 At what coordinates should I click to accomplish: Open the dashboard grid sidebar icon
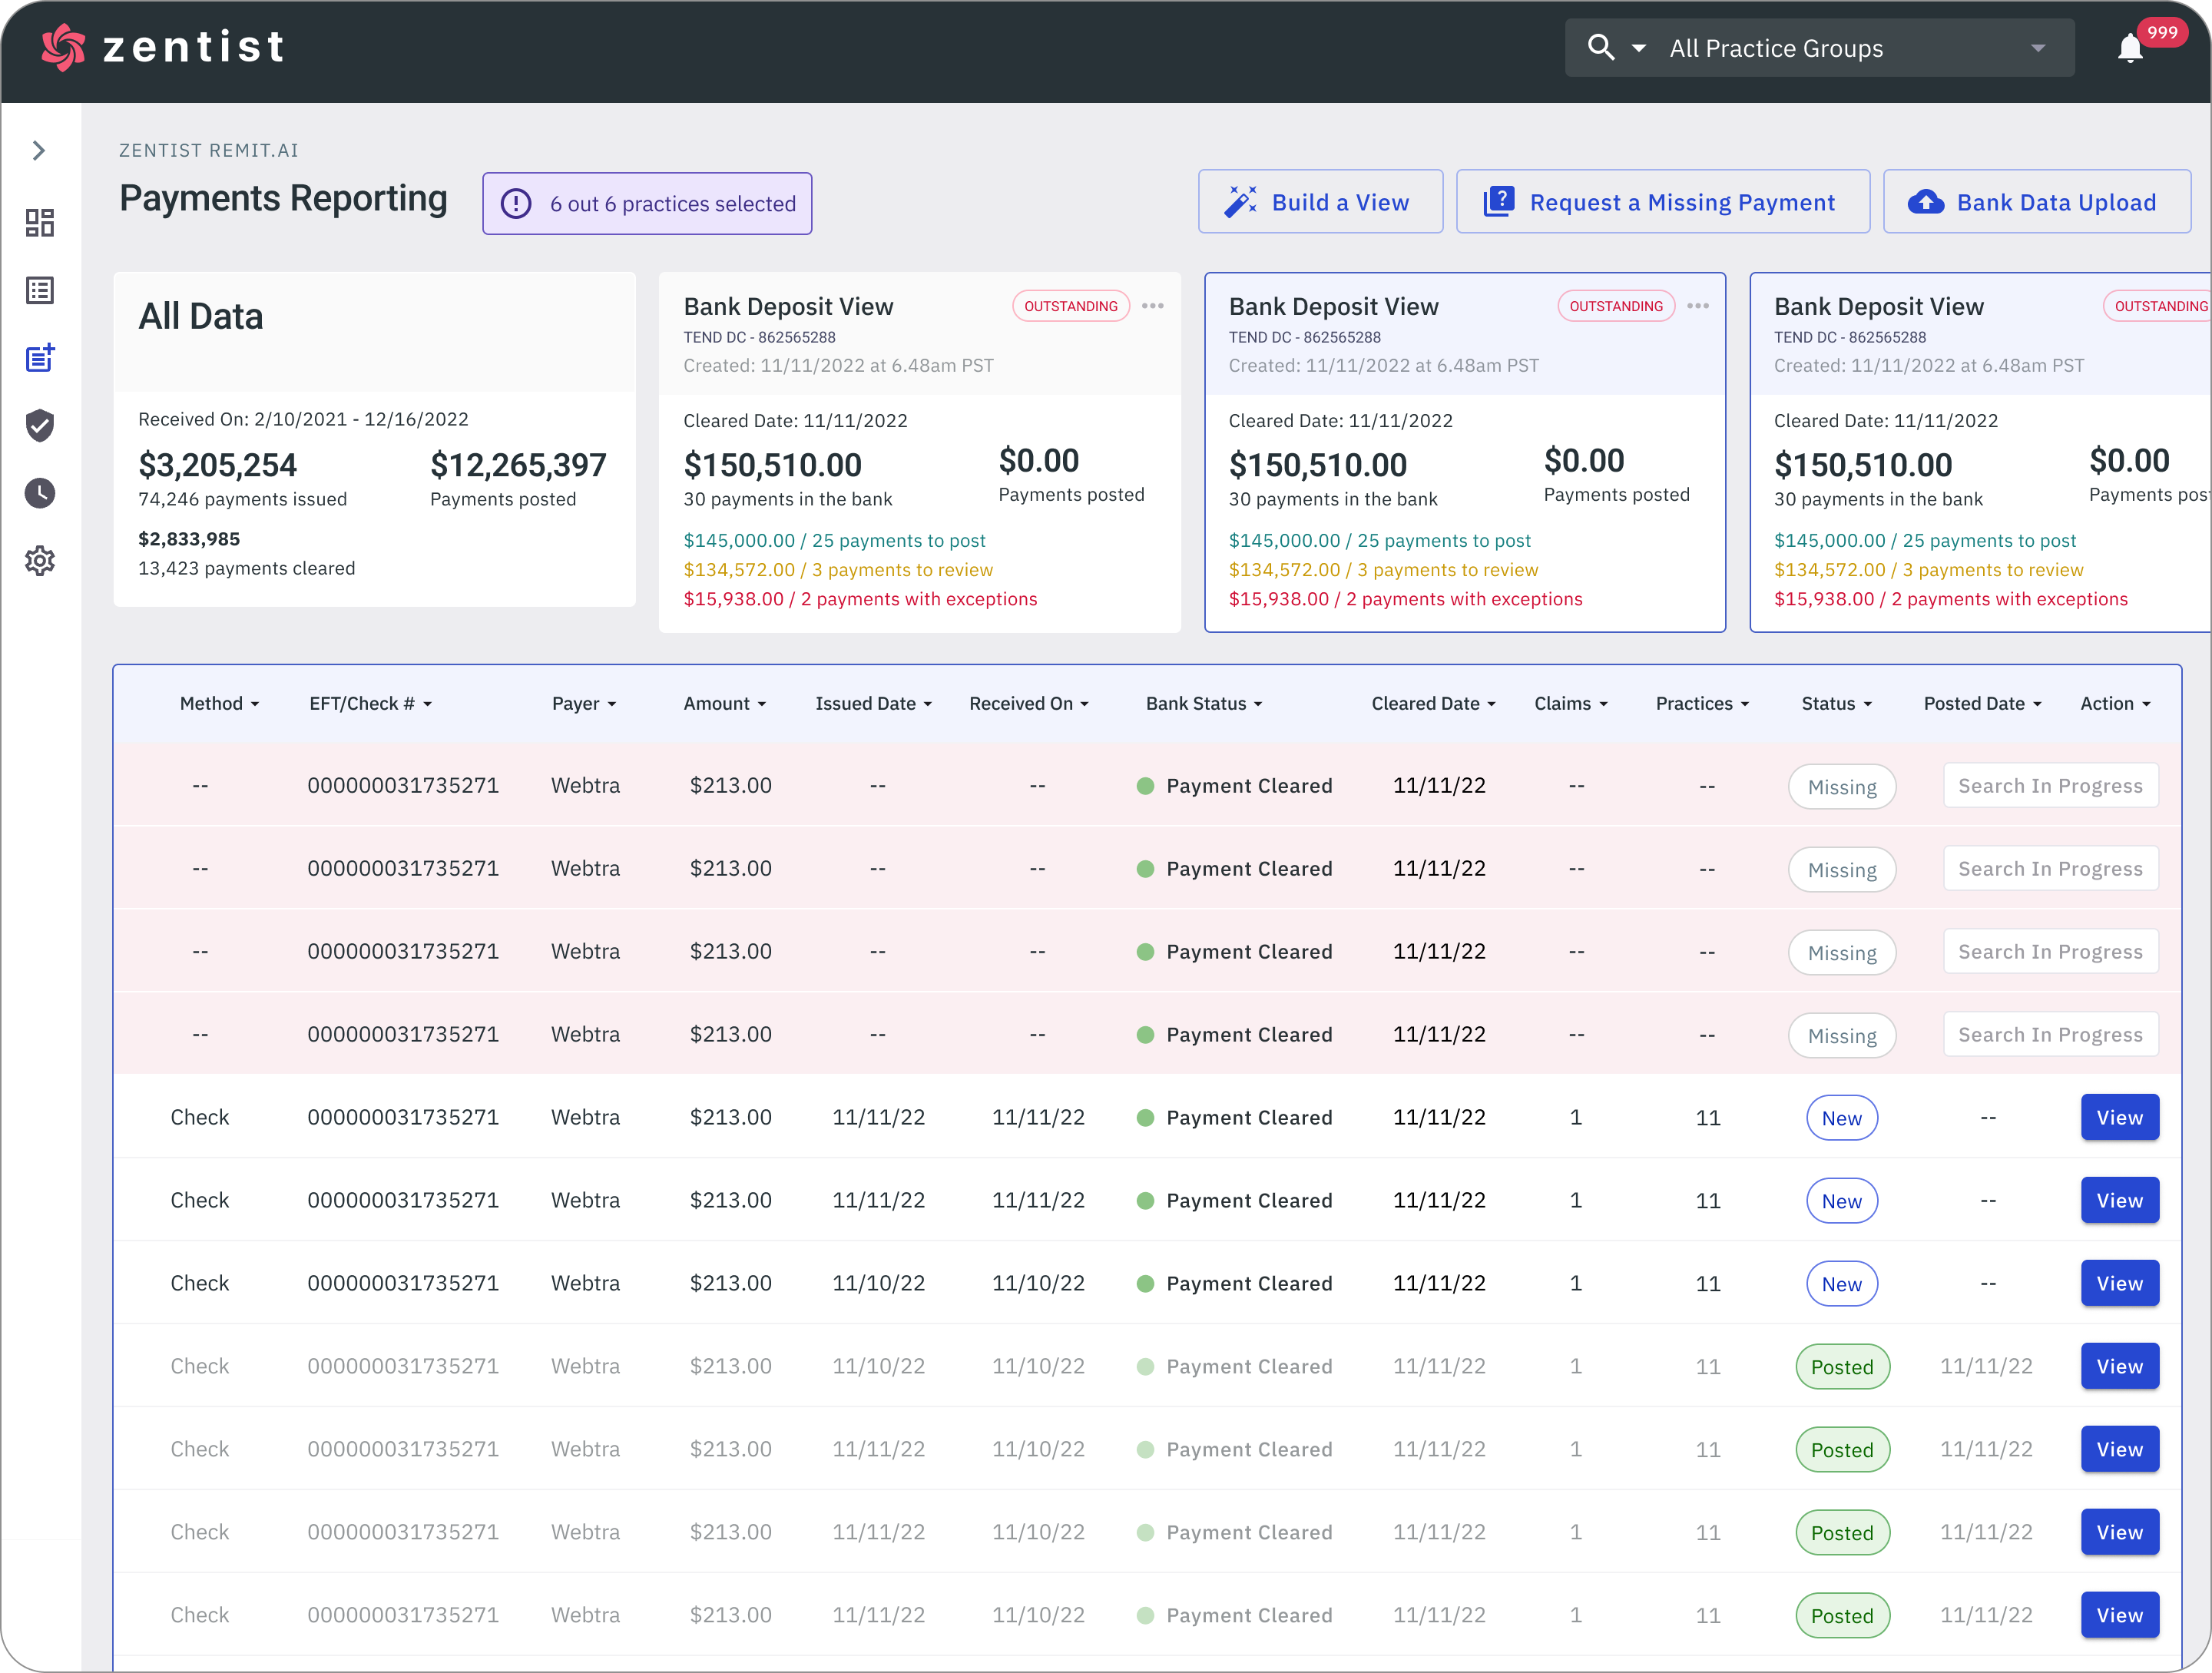[x=40, y=222]
